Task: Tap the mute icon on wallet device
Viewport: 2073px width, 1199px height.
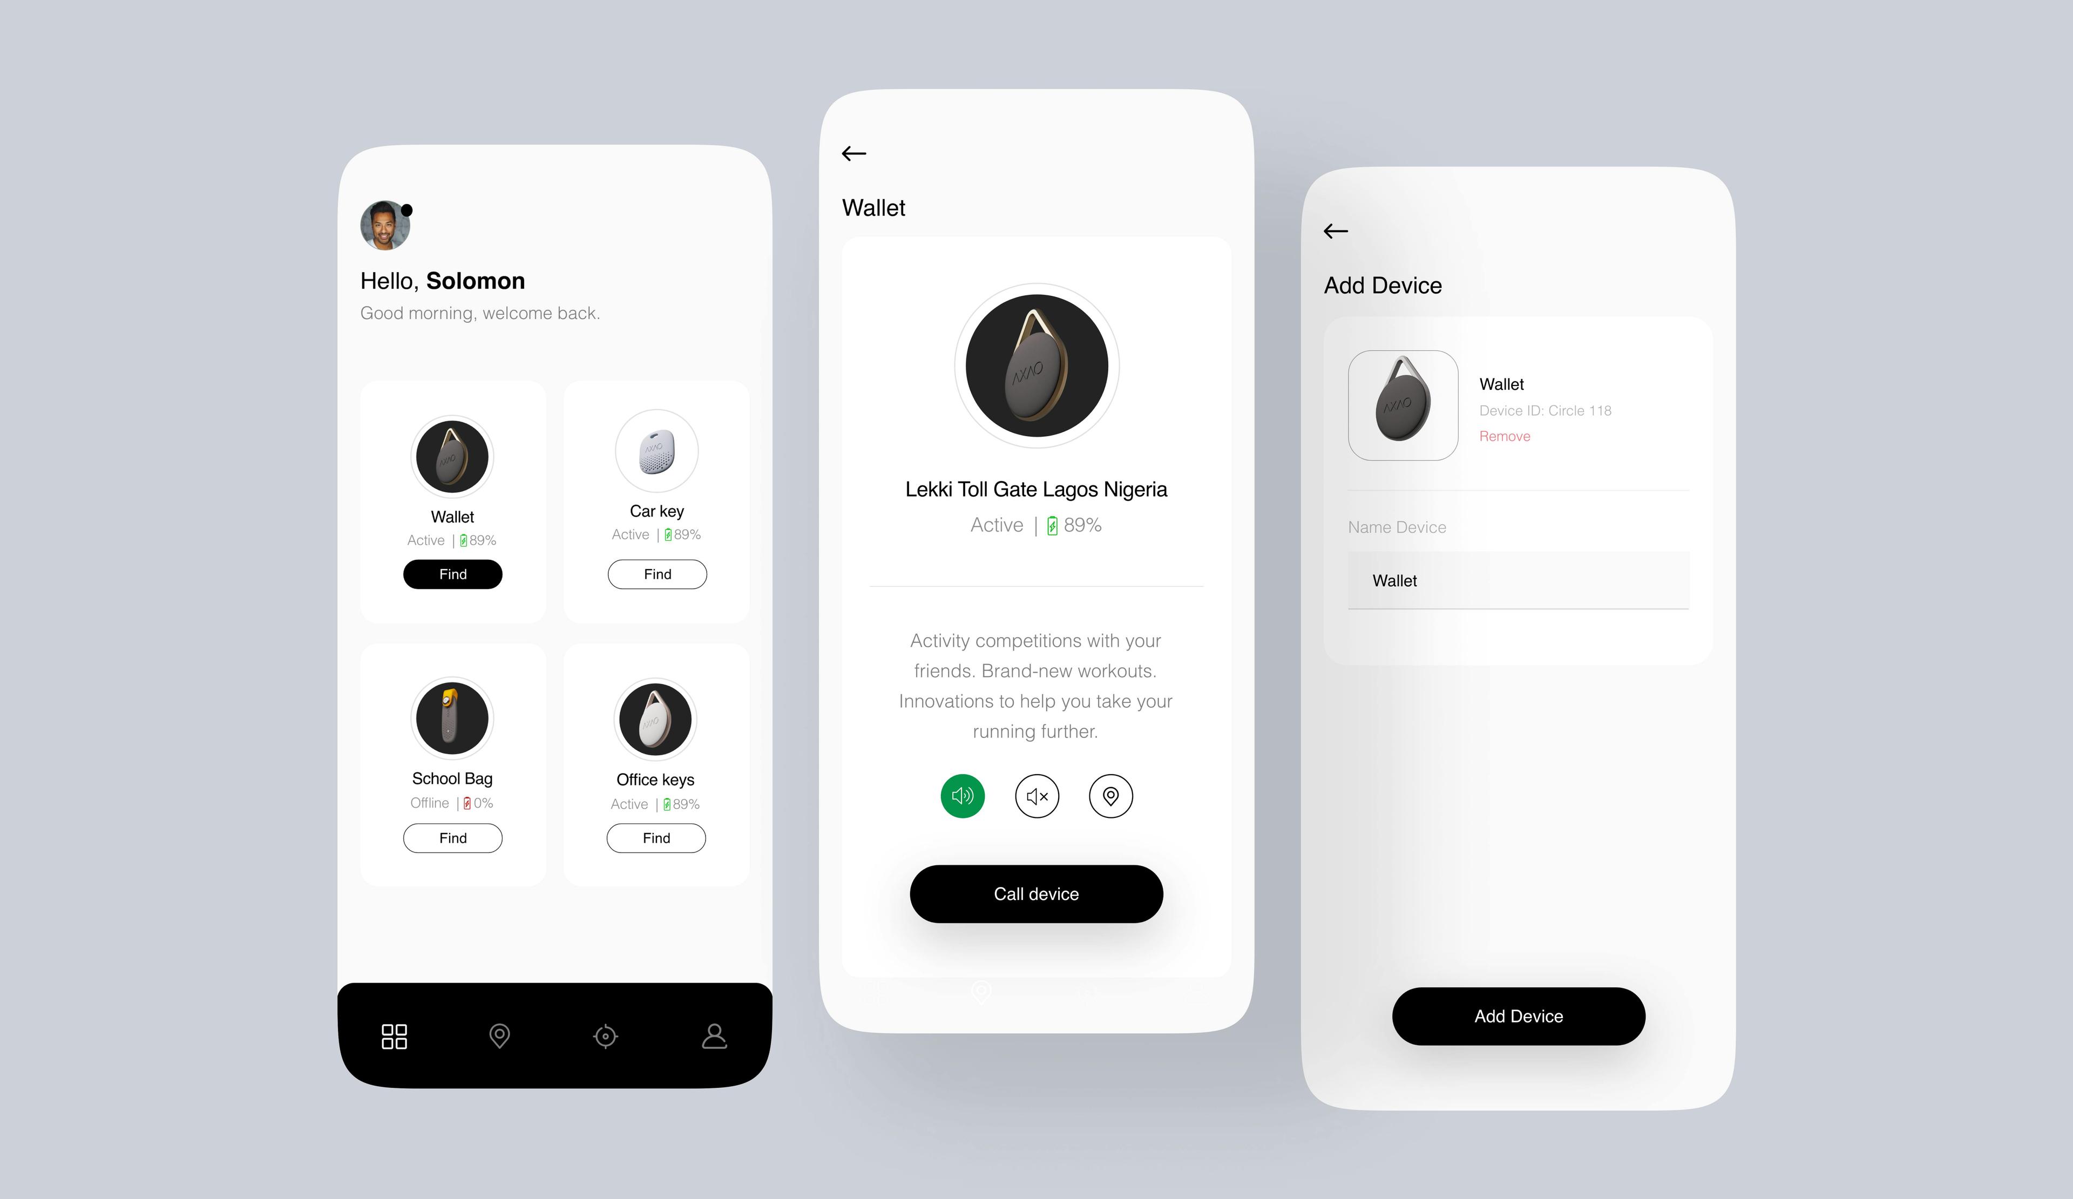Action: point(1037,795)
